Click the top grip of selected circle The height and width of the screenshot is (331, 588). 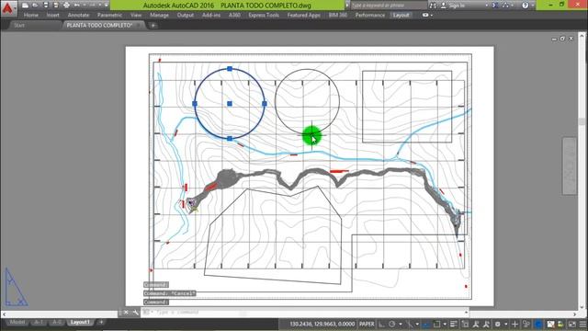point(230,69)
